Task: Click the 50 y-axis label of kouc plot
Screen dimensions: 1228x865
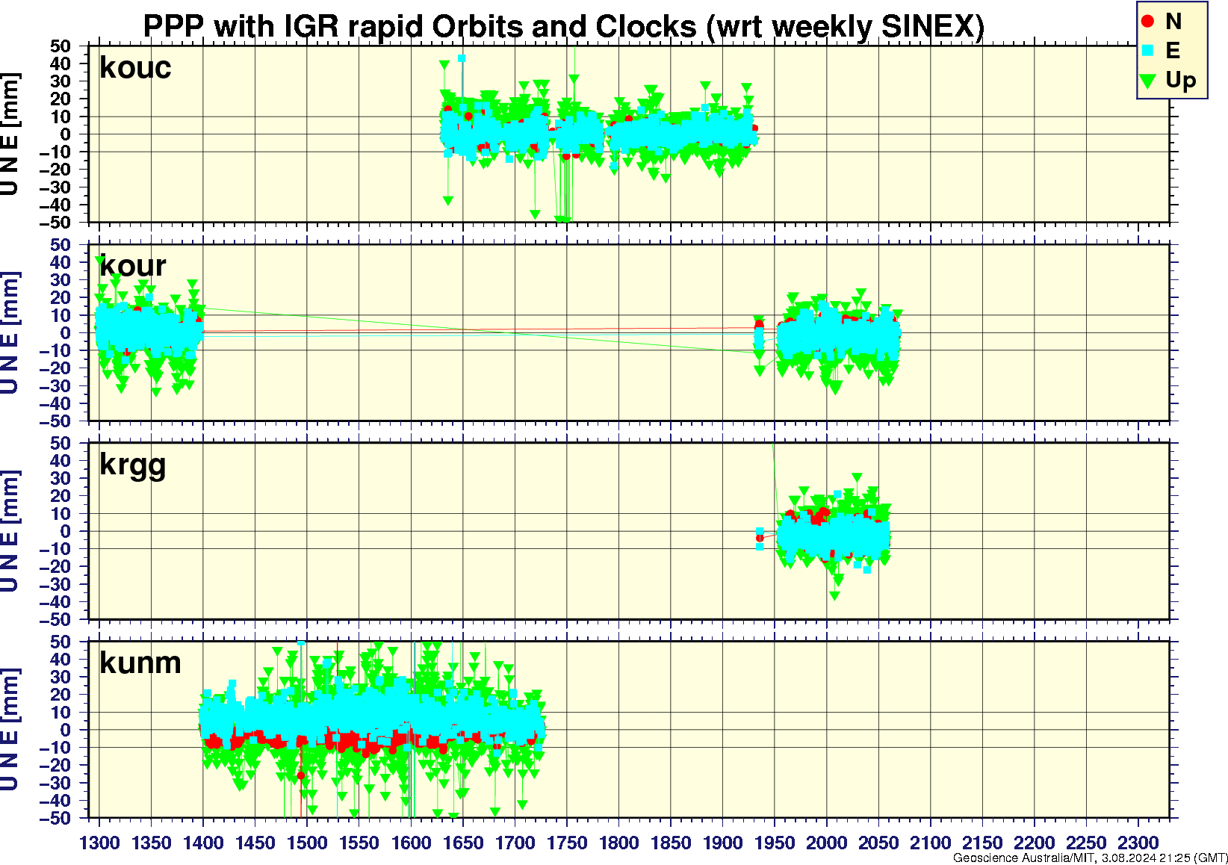Action: [61, 46]
